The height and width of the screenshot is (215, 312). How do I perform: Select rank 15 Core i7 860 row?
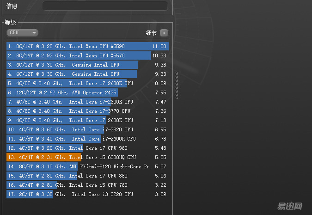click(87, 176)
